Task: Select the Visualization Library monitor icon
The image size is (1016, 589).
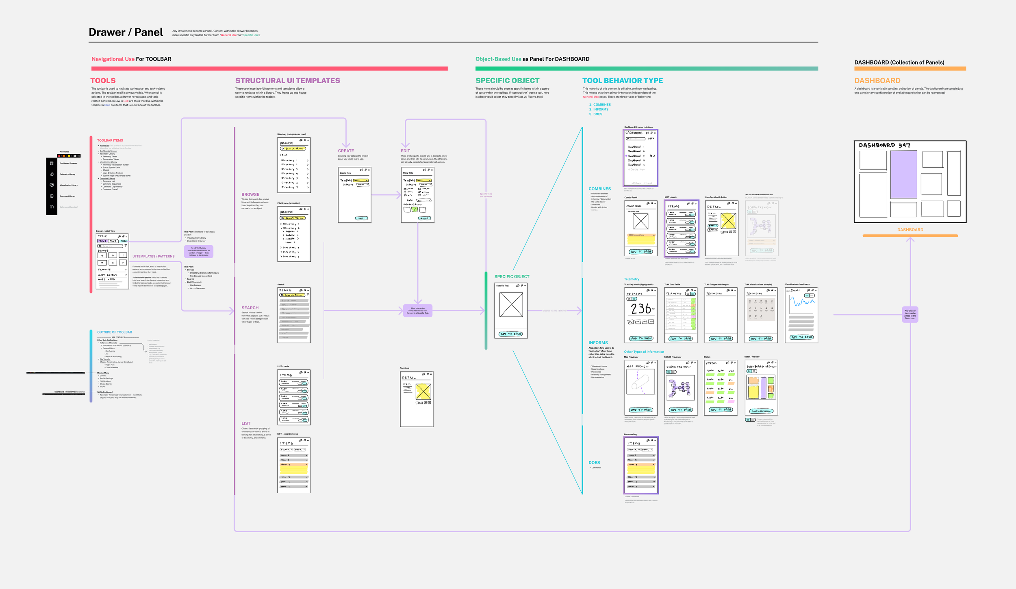Action: tap(52, 185)
